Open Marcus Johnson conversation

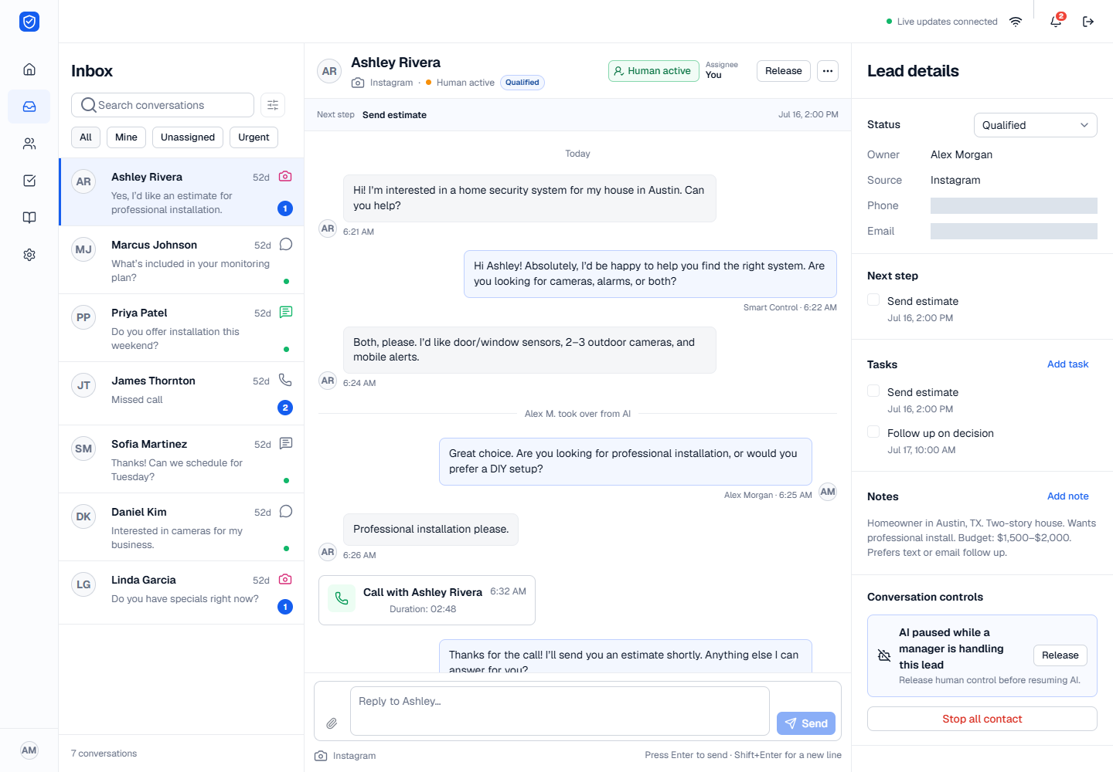pos(182,260)
